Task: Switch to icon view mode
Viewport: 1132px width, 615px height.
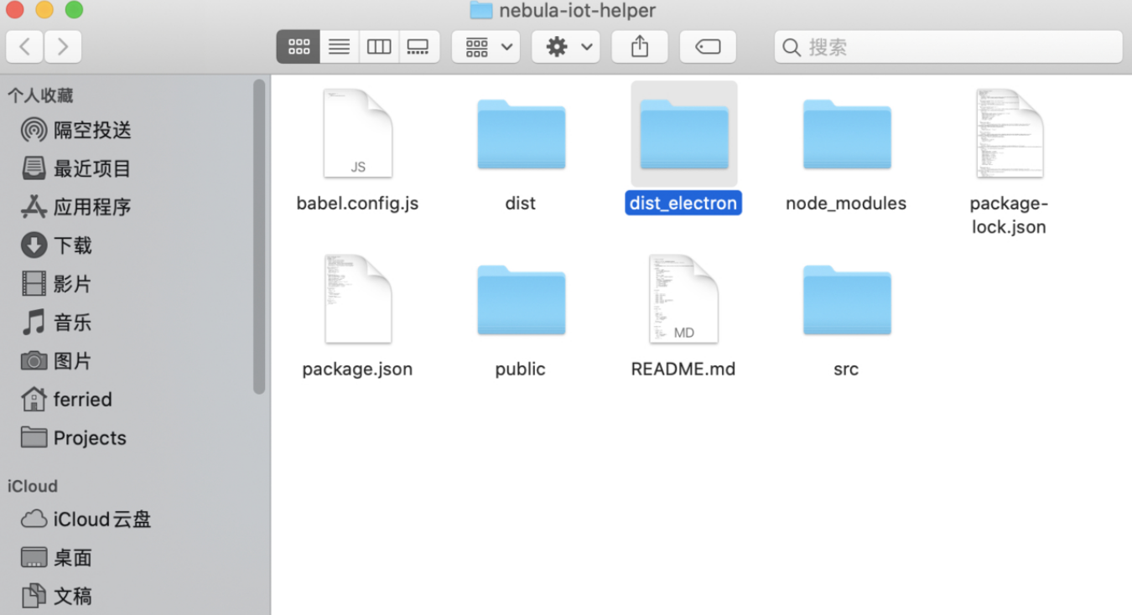Action: (x=299, y=47)
